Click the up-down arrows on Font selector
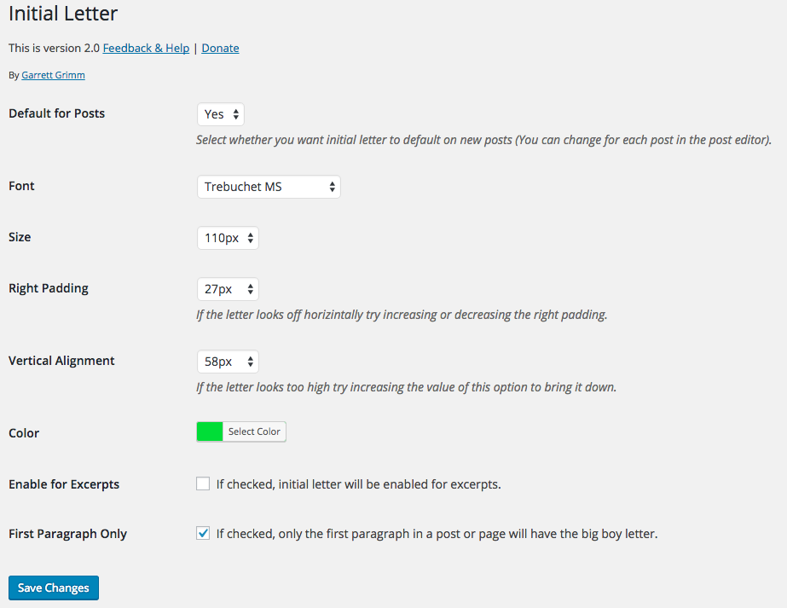Viewport: 787px width, 608px height. tap(332, 187)
